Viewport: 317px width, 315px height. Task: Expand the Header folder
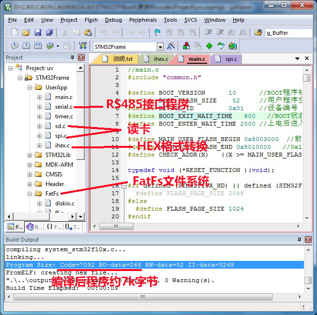click(x=30, y=184)
